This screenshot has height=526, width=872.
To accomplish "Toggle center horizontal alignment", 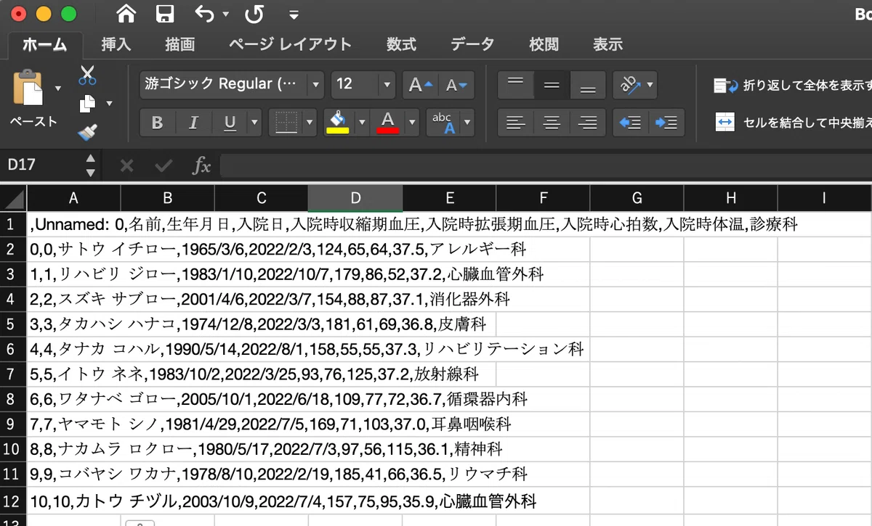I will [552, 123].
